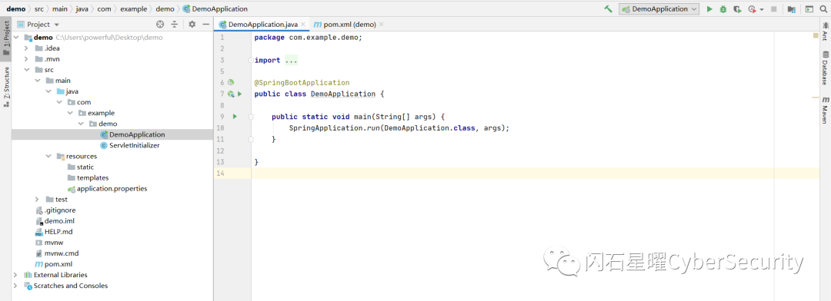
Task: Collapse the demo root project node
Action: (x=16, y=38)
